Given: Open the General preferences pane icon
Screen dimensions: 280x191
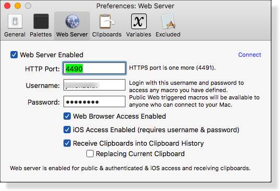Looking at the screenshot, I should tap(15, 21).
